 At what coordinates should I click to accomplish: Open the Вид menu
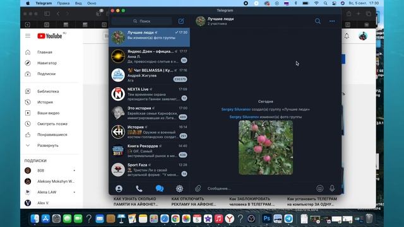click(78, 3)
